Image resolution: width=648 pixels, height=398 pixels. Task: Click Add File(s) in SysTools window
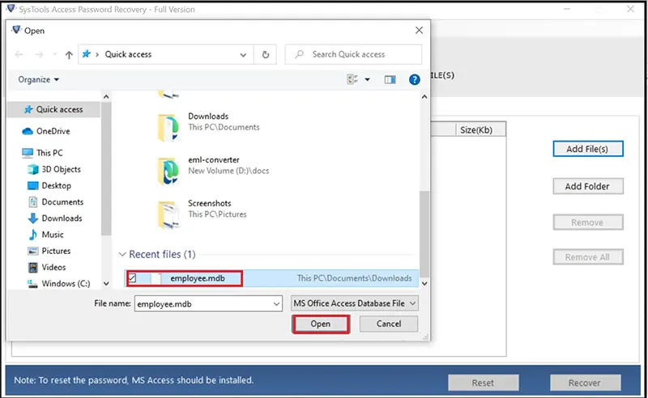click(x=588, y=149)
